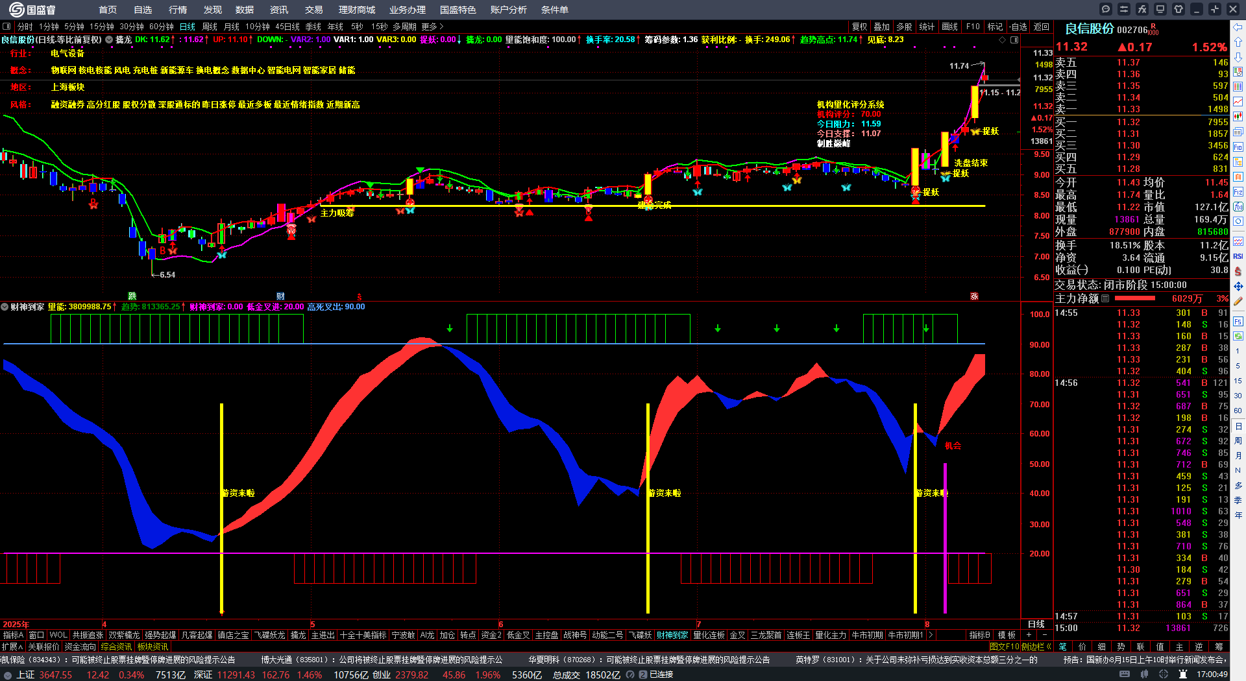The height and width of the screenshot is (681, 1246).
Task: Show more indicator tabs arrow
Action: (x=931, y=635)
